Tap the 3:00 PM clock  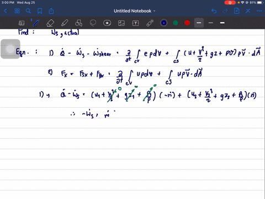[x=8, y=3]
